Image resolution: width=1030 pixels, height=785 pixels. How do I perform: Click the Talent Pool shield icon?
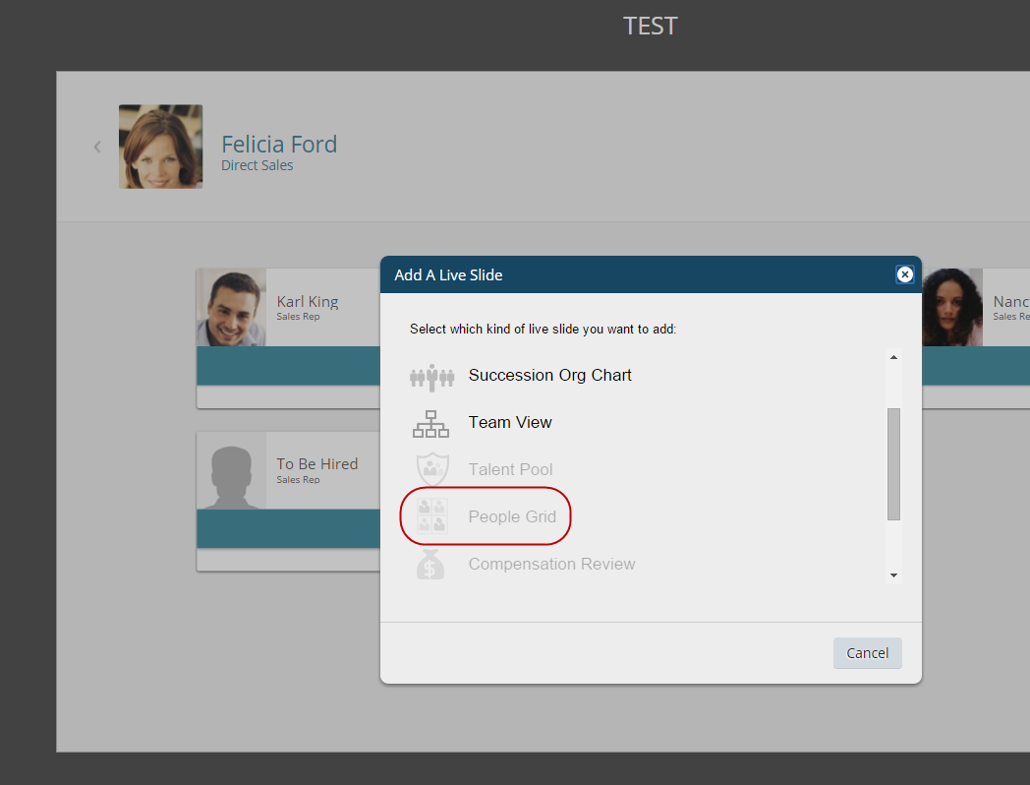click(432, 469)
